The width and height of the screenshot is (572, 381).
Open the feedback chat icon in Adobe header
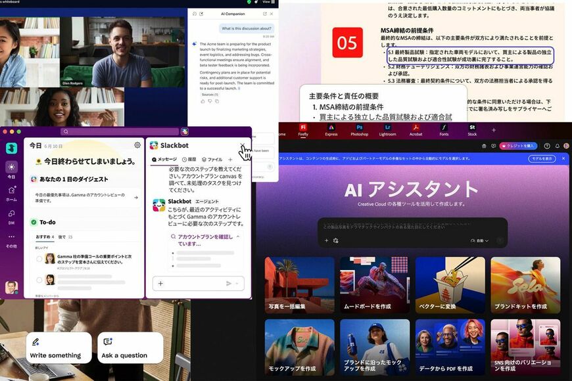pyautogui.click(x=494, y=146)
